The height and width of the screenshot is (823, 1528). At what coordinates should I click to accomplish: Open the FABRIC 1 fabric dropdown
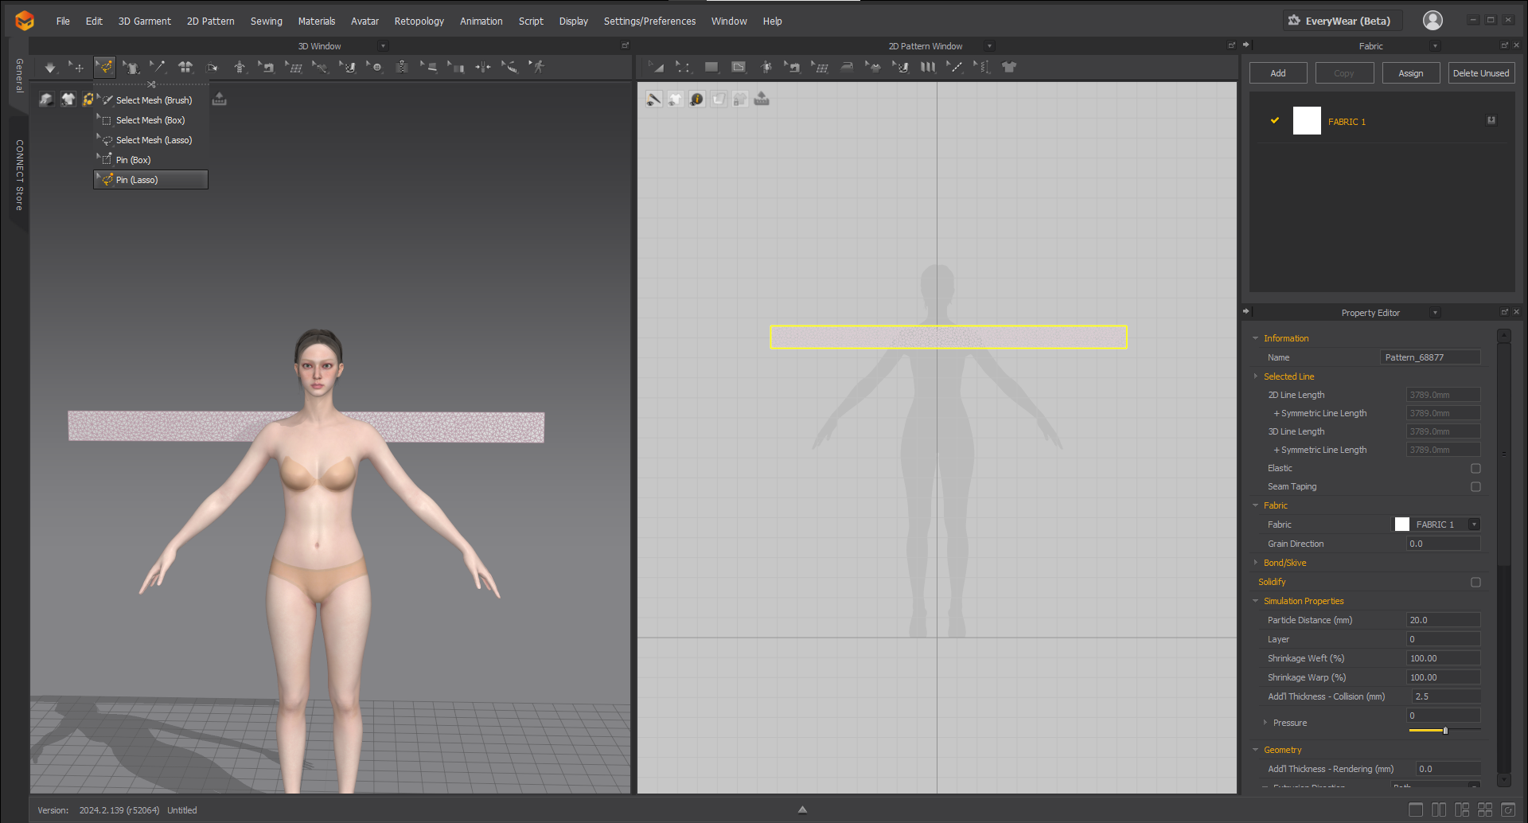click(1474, 525)
